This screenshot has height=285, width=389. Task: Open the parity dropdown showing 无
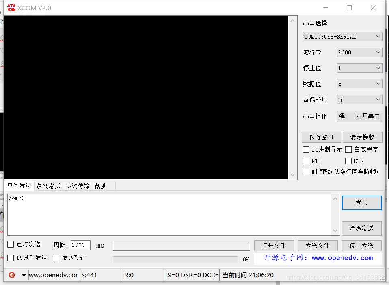pyautogui.click(x=359, y=100)
